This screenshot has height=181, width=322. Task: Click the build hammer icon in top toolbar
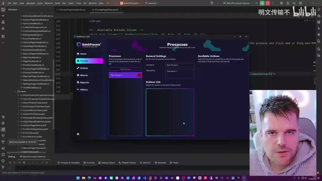click(x=212, y=3)
